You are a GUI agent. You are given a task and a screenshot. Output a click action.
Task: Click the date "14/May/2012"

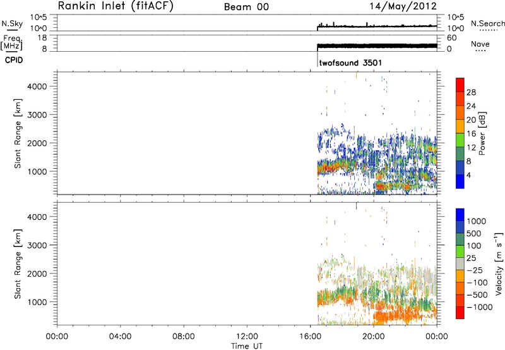(403, 6)
